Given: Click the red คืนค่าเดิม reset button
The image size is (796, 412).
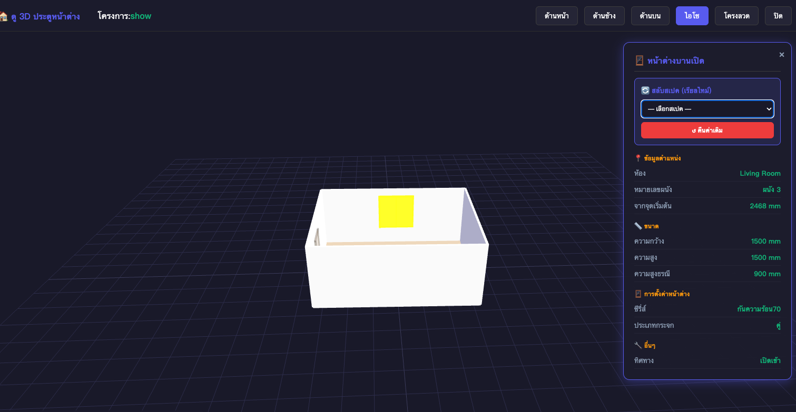Looking at the screenshot, I should 707,130.
